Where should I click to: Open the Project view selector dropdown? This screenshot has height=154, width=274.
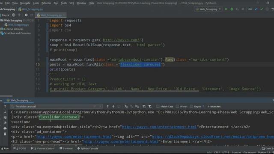click(6, 15)
